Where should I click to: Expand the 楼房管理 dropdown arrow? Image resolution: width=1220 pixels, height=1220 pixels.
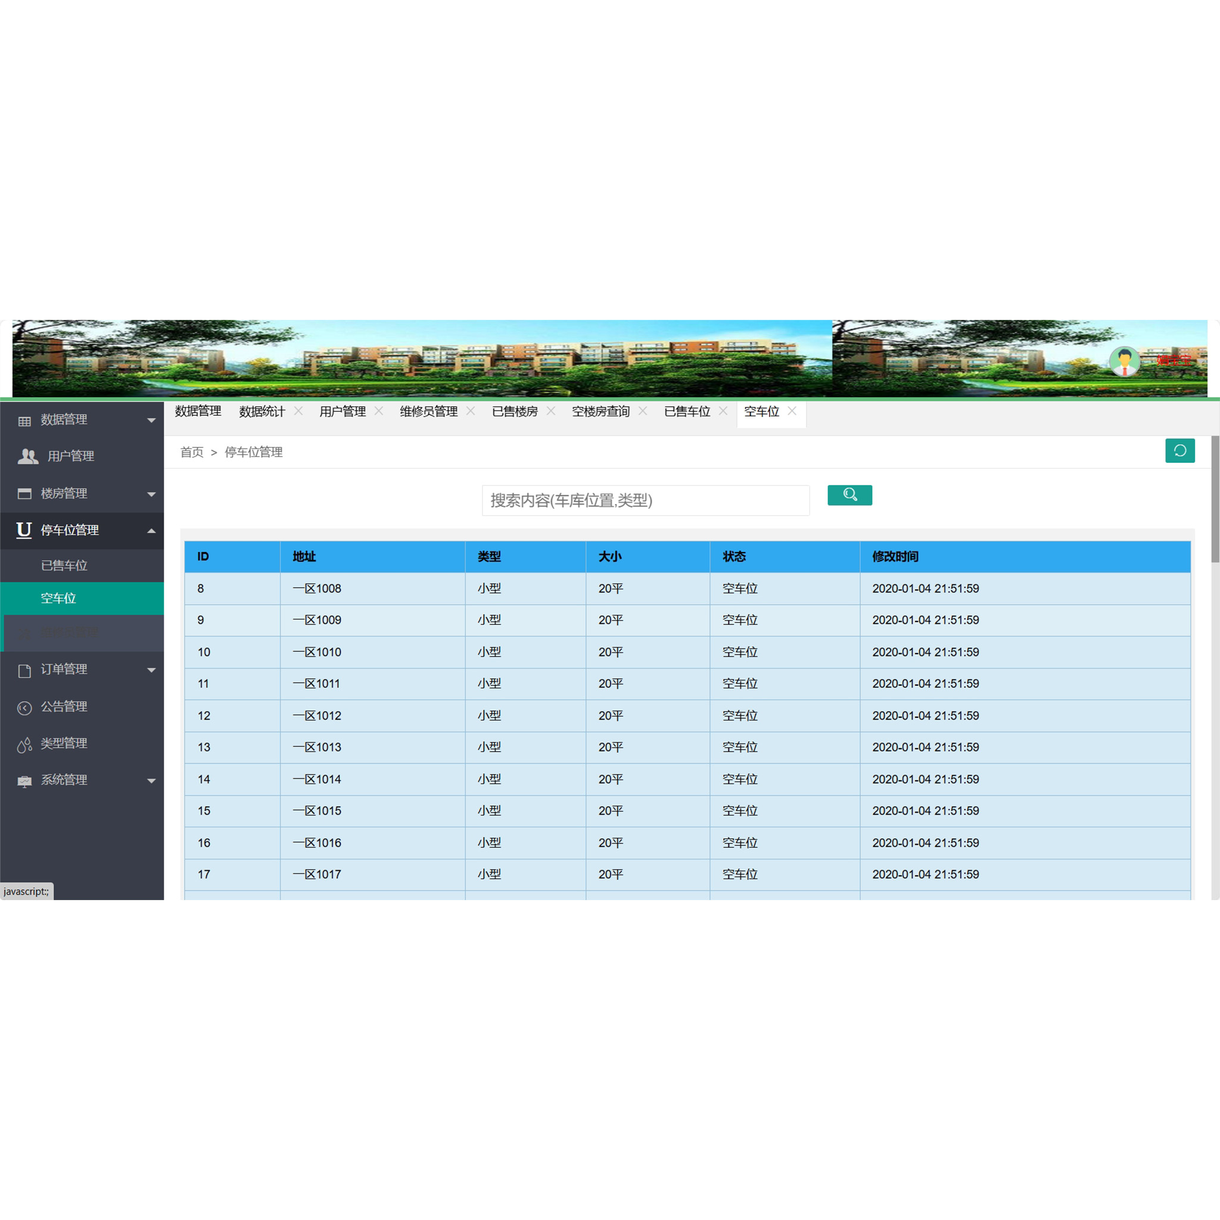(151, 494)
